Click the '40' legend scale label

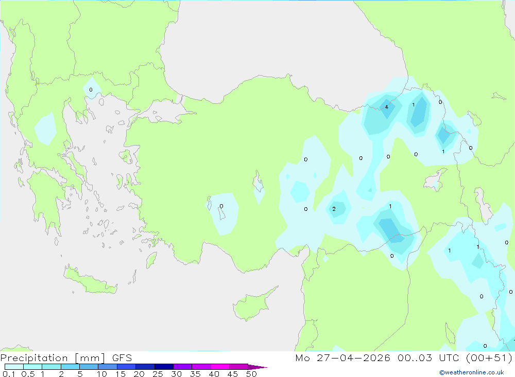(214, 374)
